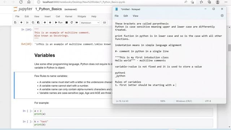The image size is (231, 130).
Task: Click scroll-up arrow of the browser scrollbar
Action: (x=229, y=27)
